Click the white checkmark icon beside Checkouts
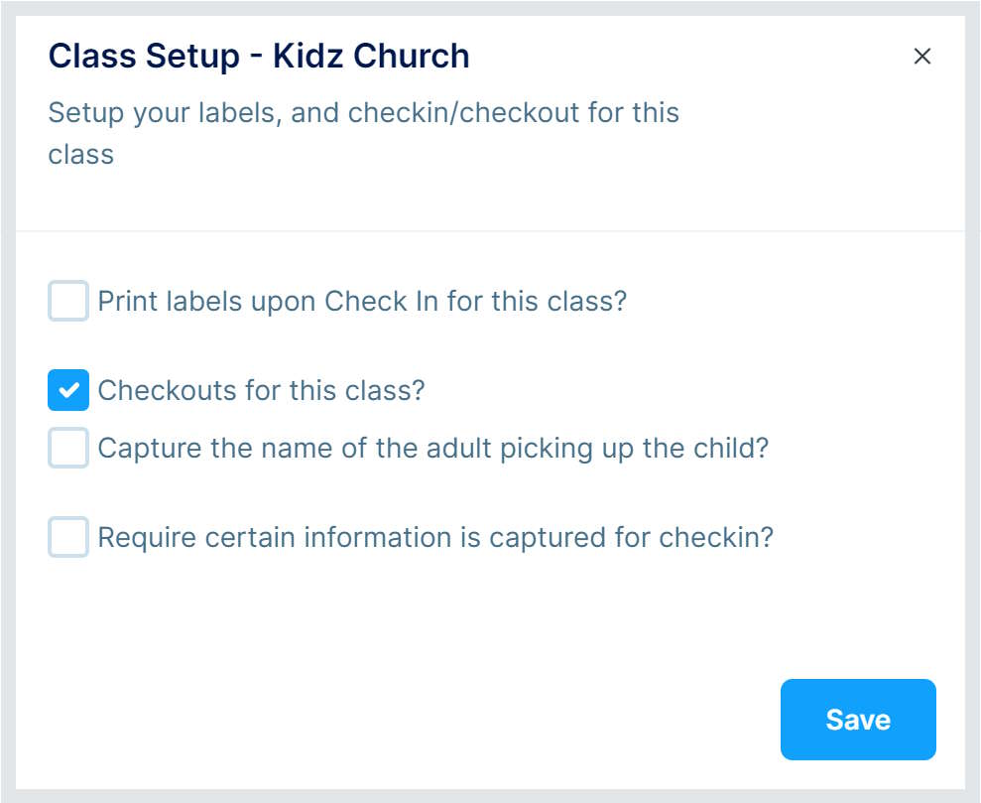981x803 pixels. (68, 390)
